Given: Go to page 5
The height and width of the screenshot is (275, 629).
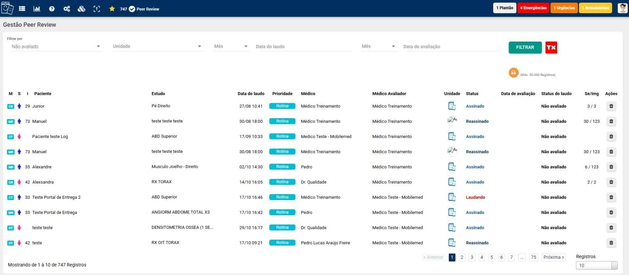Looking at the screenshot, I should (491, 257).
